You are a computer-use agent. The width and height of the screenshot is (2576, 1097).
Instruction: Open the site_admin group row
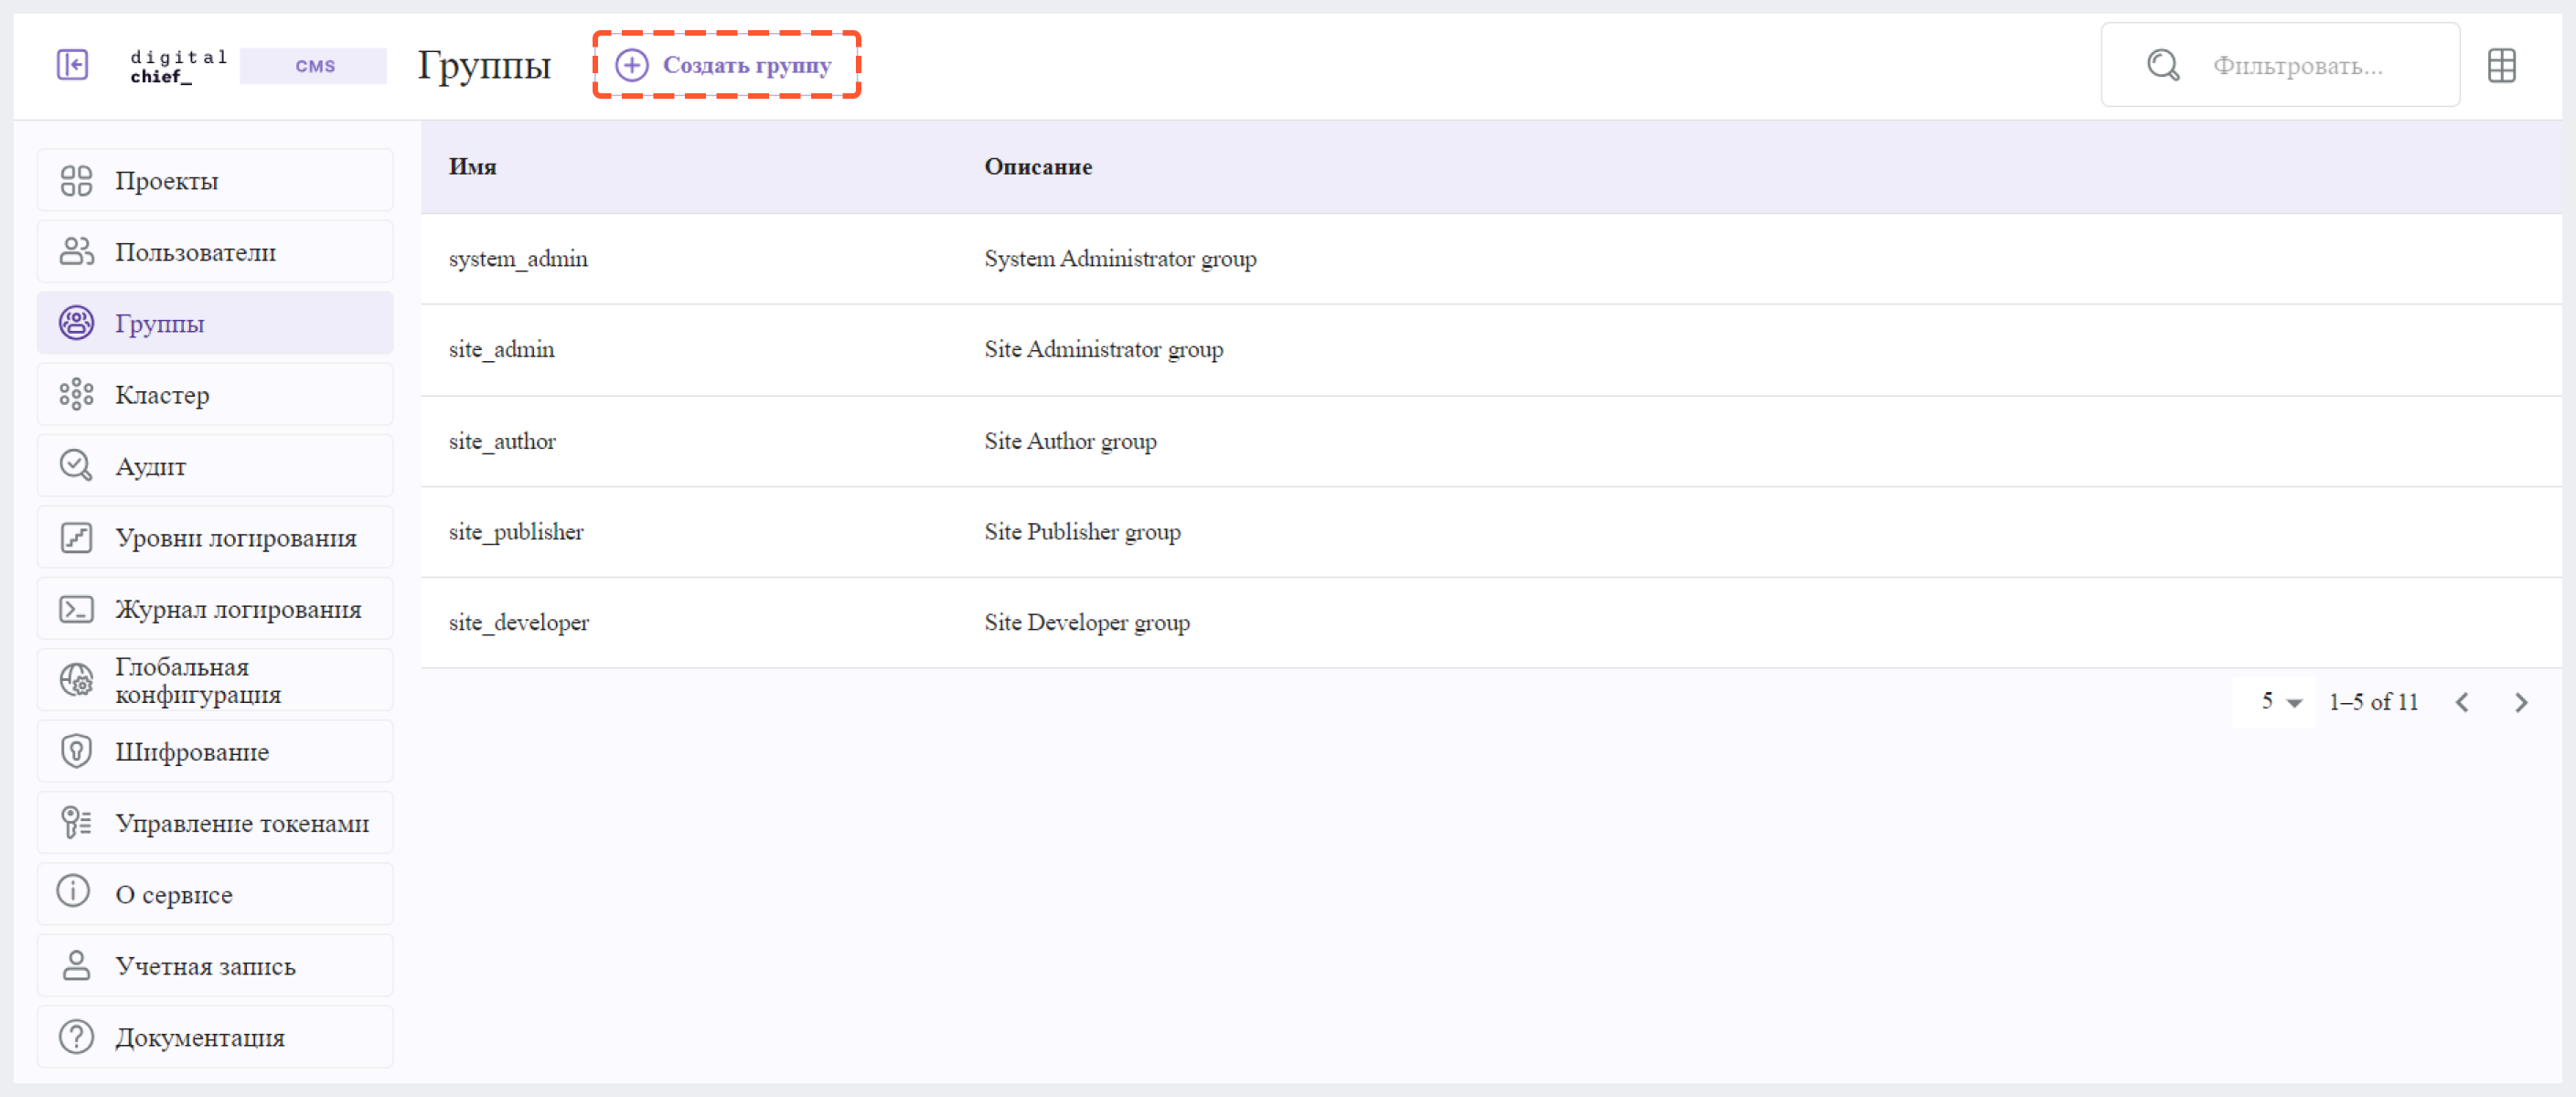1490,350
